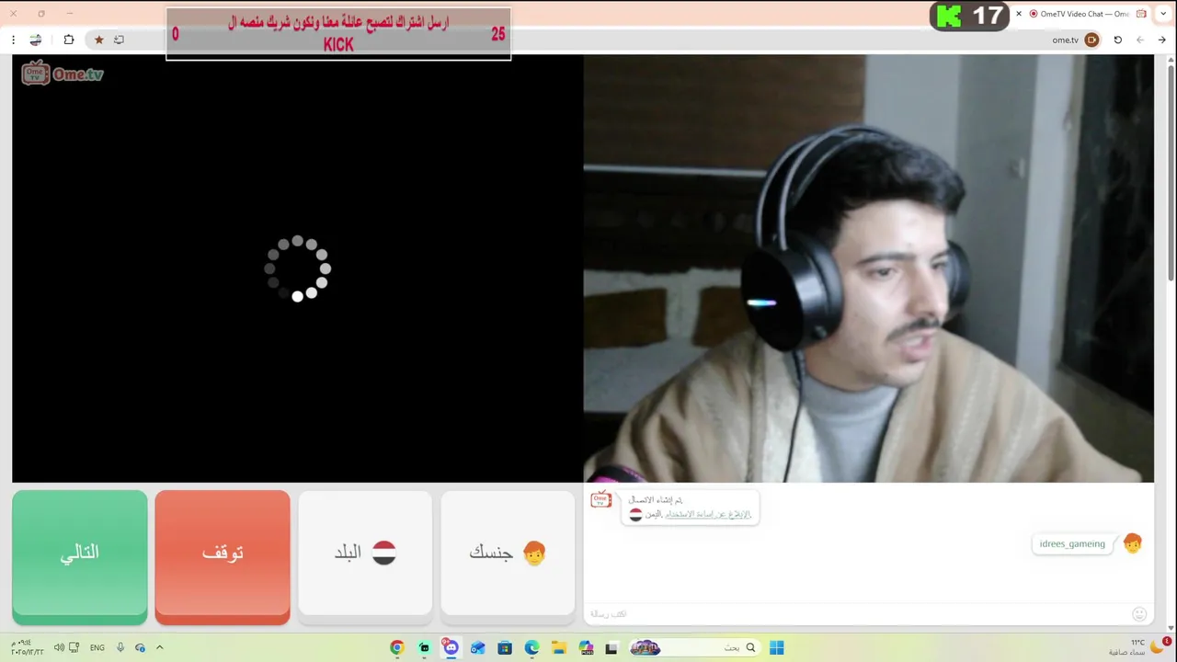Click the taskbar search box
Image resolution: width=1177 pixels, height=662 pixels.
point(695,647)
